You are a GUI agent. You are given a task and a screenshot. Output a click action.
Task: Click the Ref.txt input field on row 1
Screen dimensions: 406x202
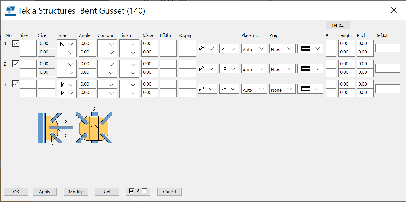click(388, 48)
